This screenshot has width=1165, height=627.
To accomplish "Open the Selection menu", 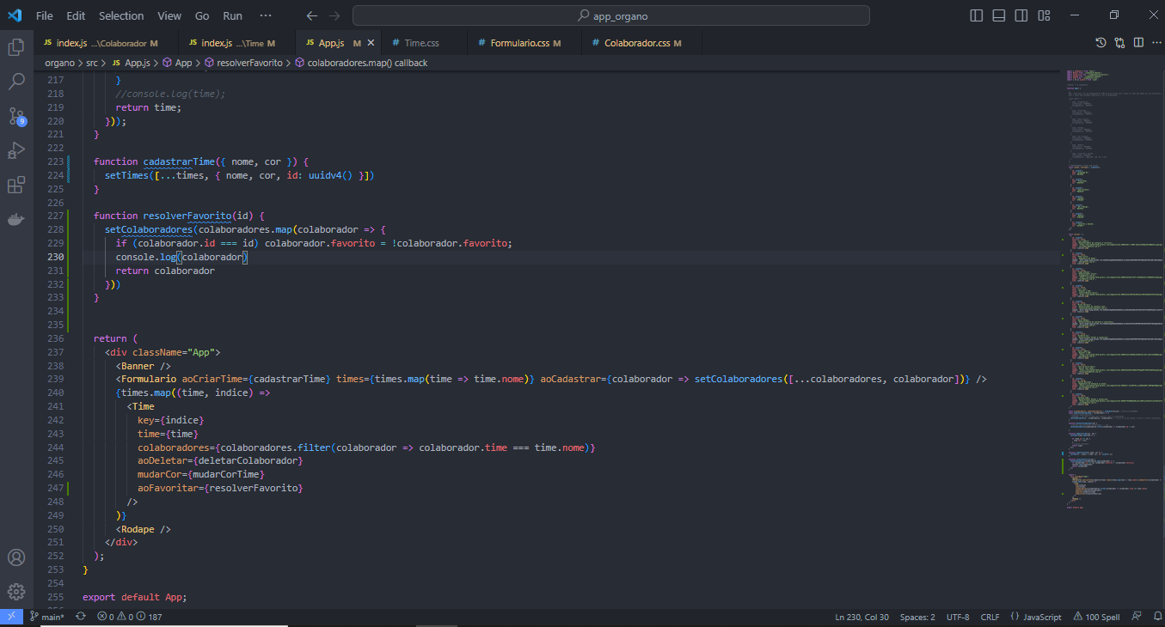I will pos(121,15).
